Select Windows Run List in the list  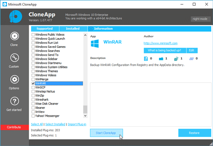click(47, 43)
